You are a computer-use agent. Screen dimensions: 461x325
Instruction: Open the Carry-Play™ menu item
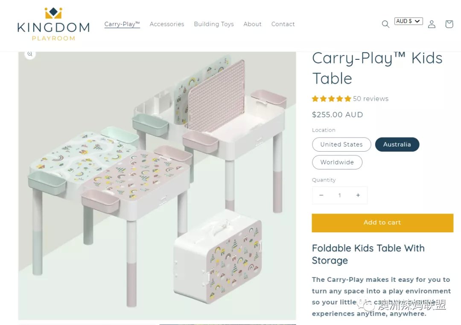(122, 24)
